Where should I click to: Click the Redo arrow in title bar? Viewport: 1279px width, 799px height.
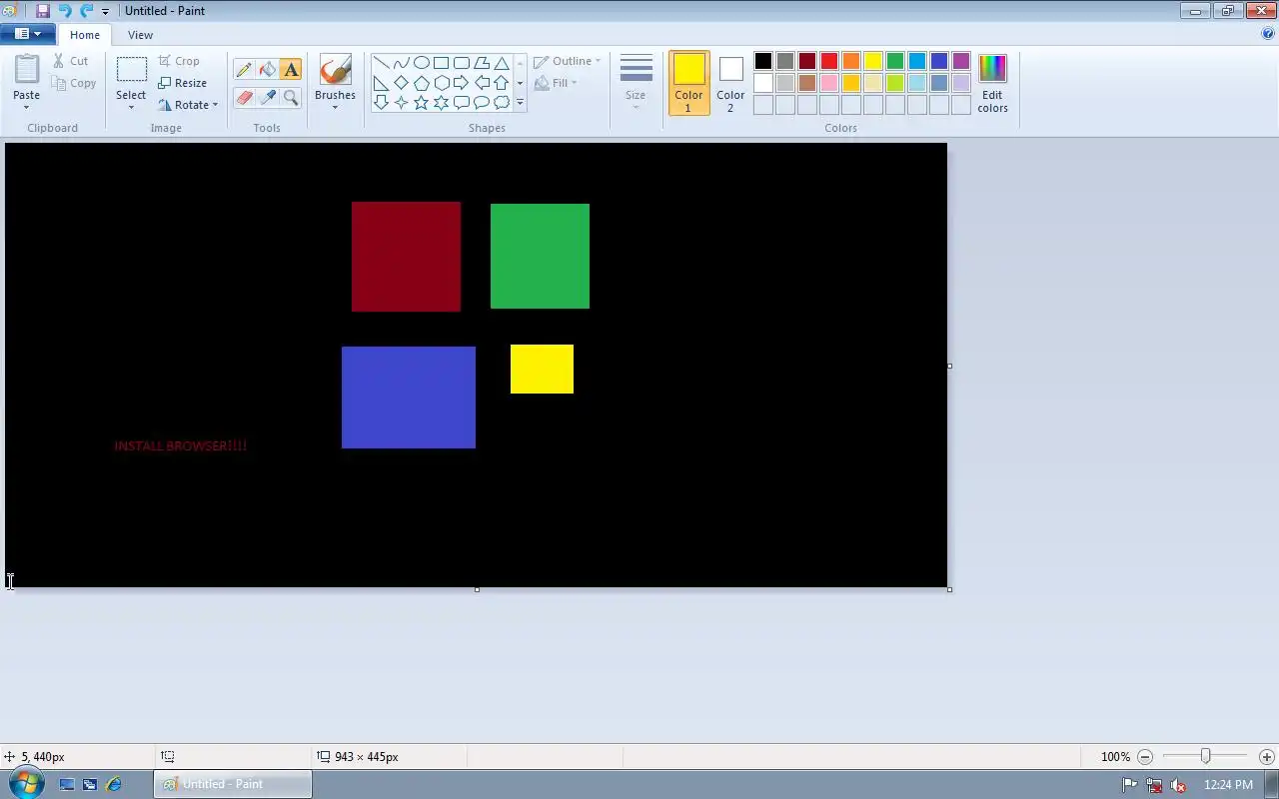click(x=86, y=11)
